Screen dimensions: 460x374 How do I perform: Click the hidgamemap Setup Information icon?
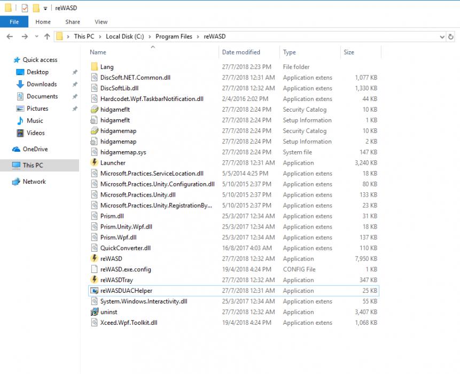94,142
